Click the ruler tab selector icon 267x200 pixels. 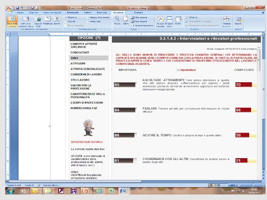[8, 34]
